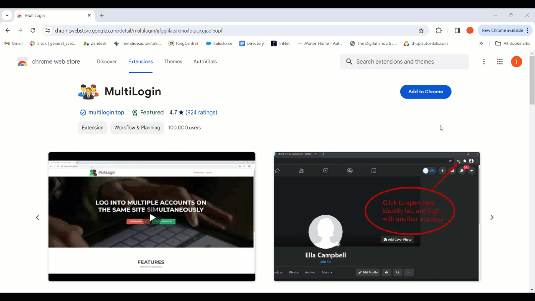The width and height of the screenshot is (535, 301).
Task: Click the 100,000 users text
Action: point(185,128)
